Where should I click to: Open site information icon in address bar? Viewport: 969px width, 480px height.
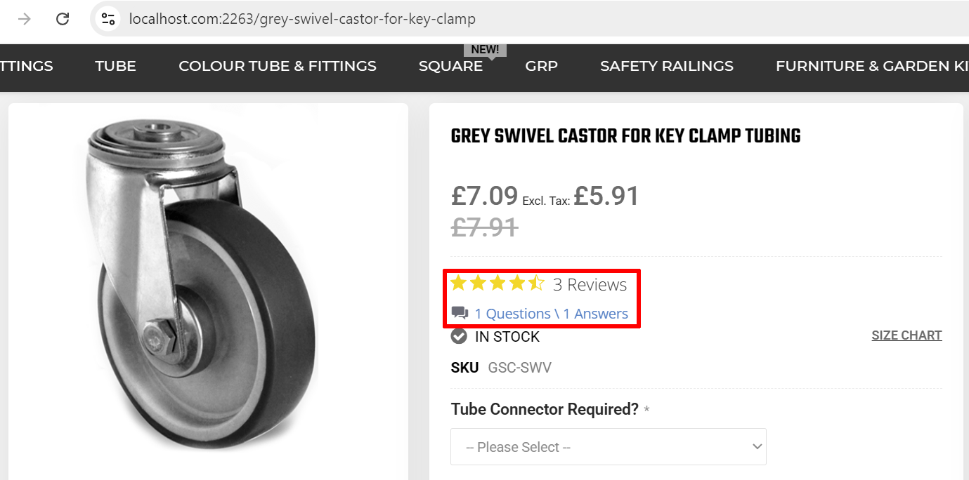pos(108,19)
